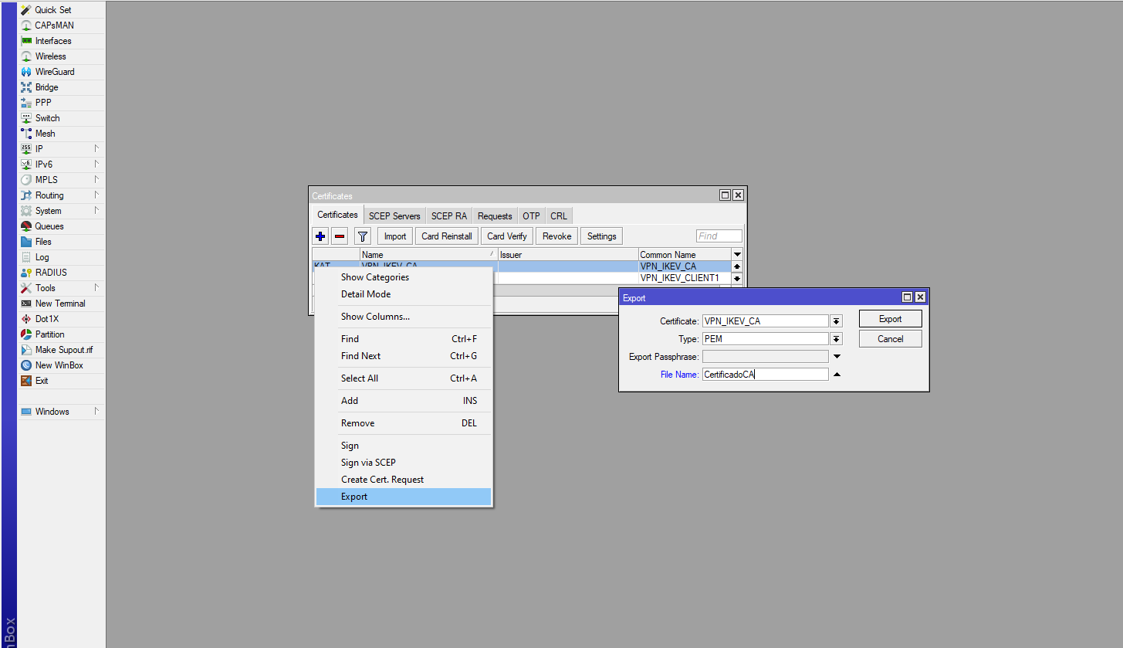
Task: Open the Partition menu icon
Action: (x=26, y=334)
